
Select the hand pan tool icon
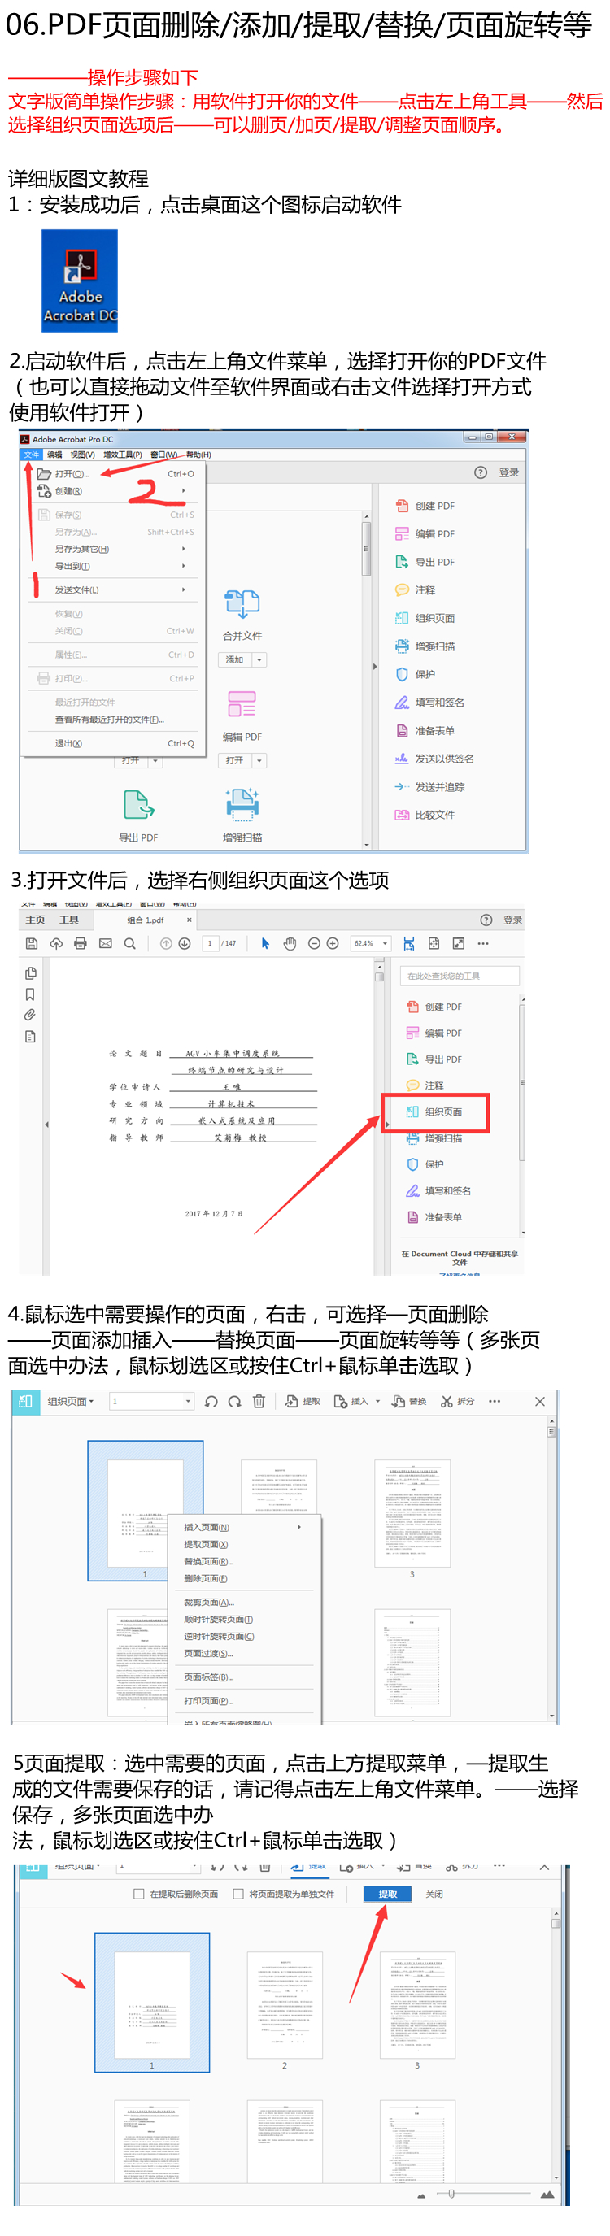point(290,943)
